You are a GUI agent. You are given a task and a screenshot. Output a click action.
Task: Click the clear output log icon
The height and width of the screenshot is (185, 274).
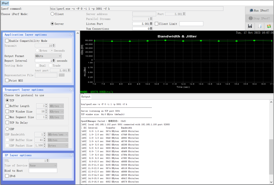(259, 26)
